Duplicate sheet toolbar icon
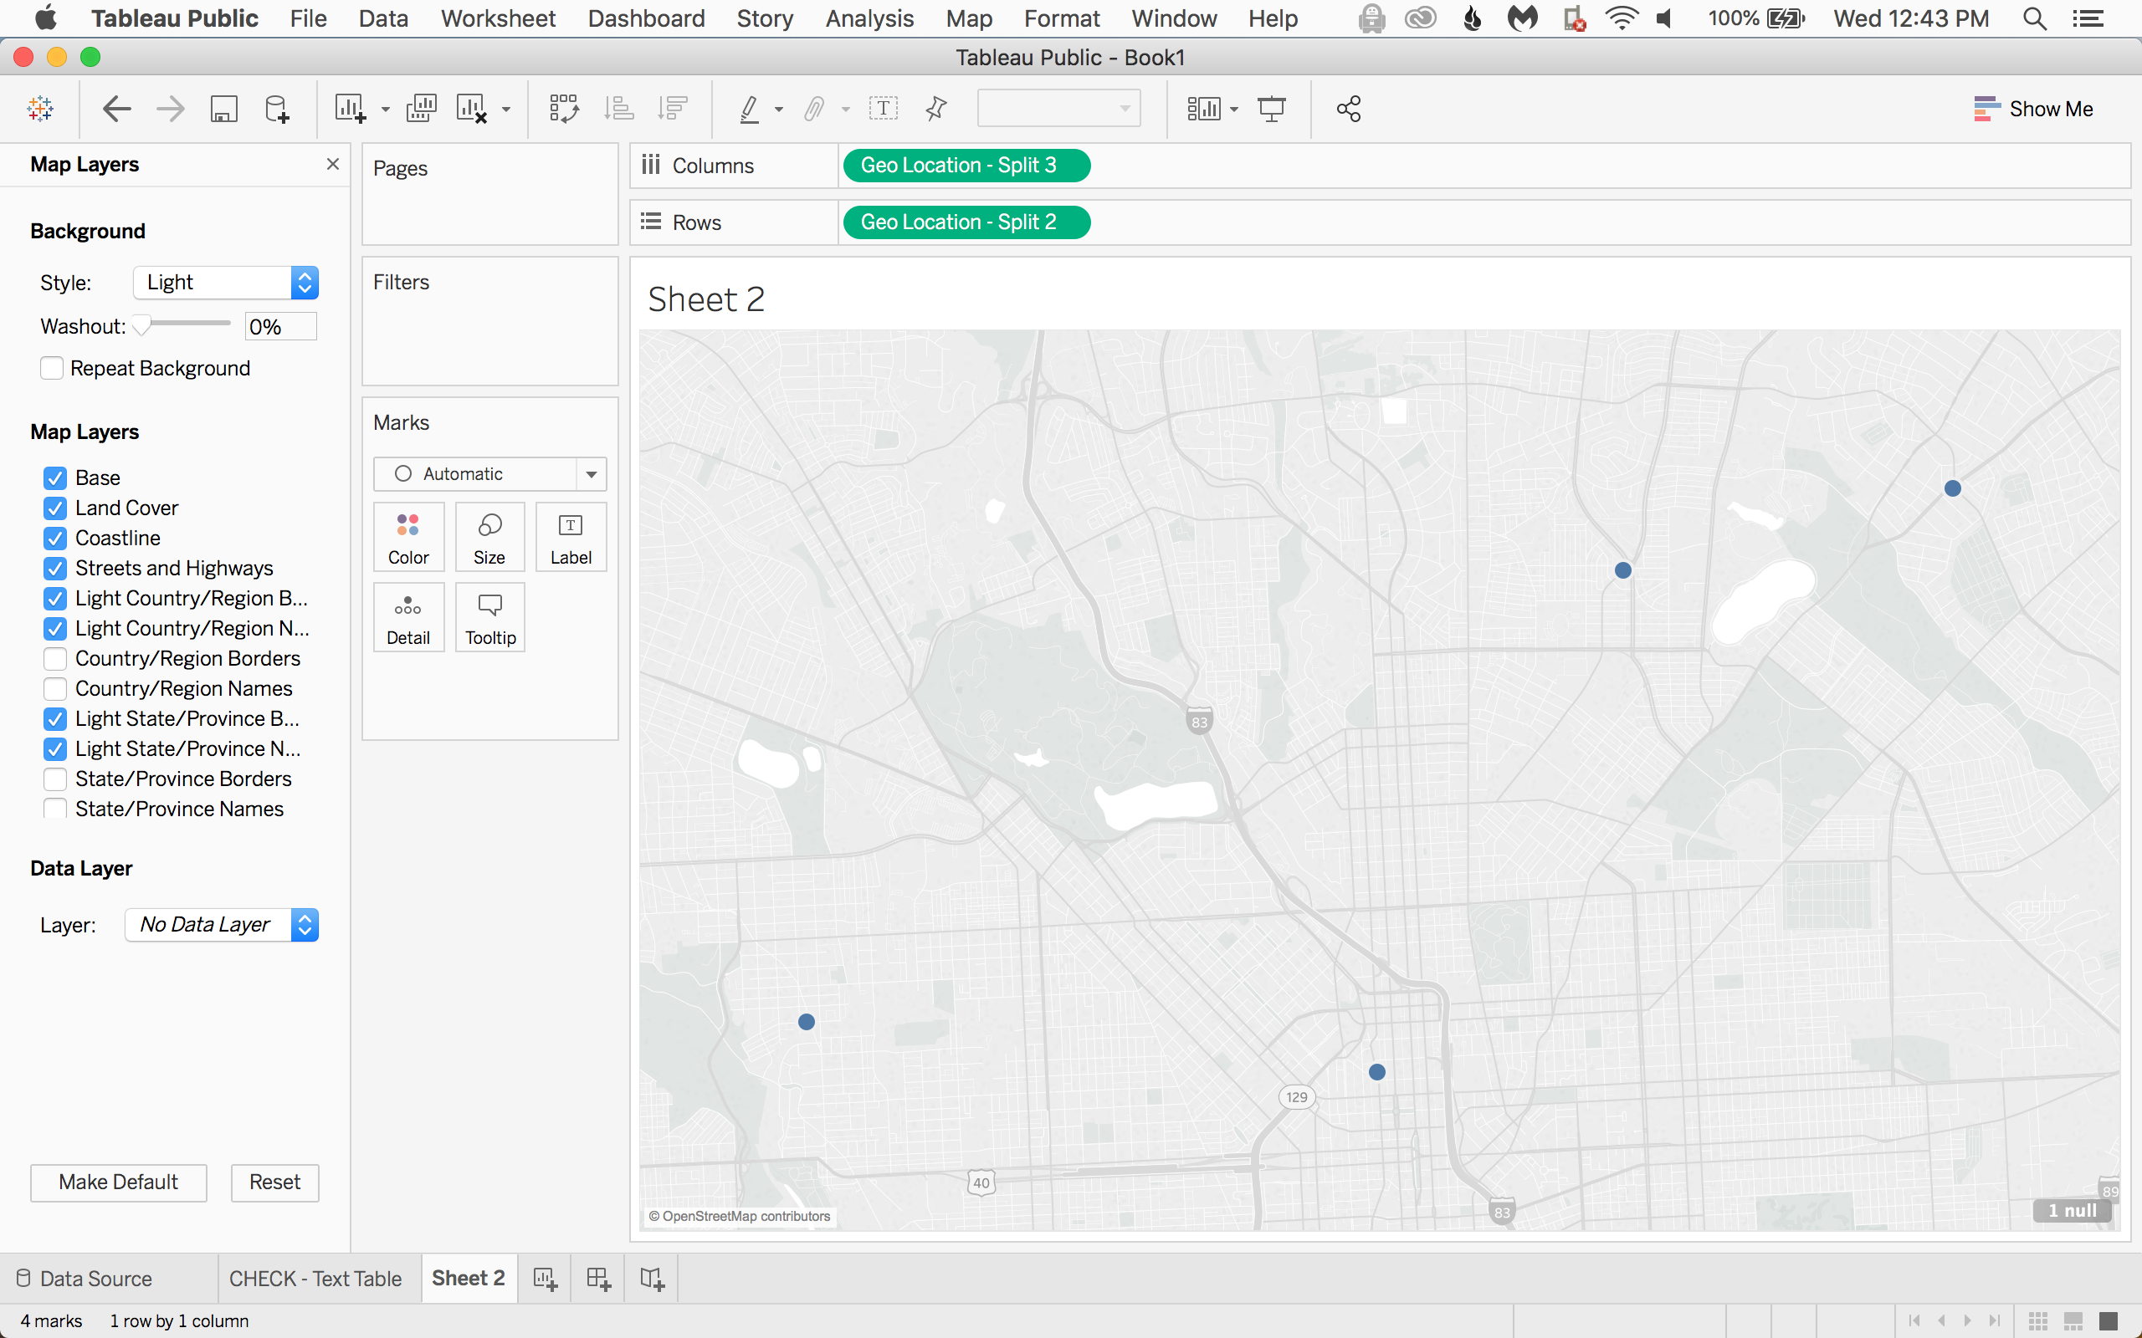This screenshot has width=2142, height=1338. 422,109
